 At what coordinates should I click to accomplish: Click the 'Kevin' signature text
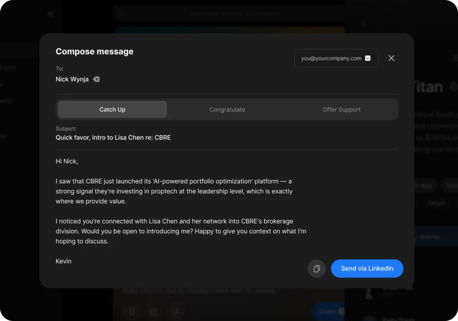[64, 261]
